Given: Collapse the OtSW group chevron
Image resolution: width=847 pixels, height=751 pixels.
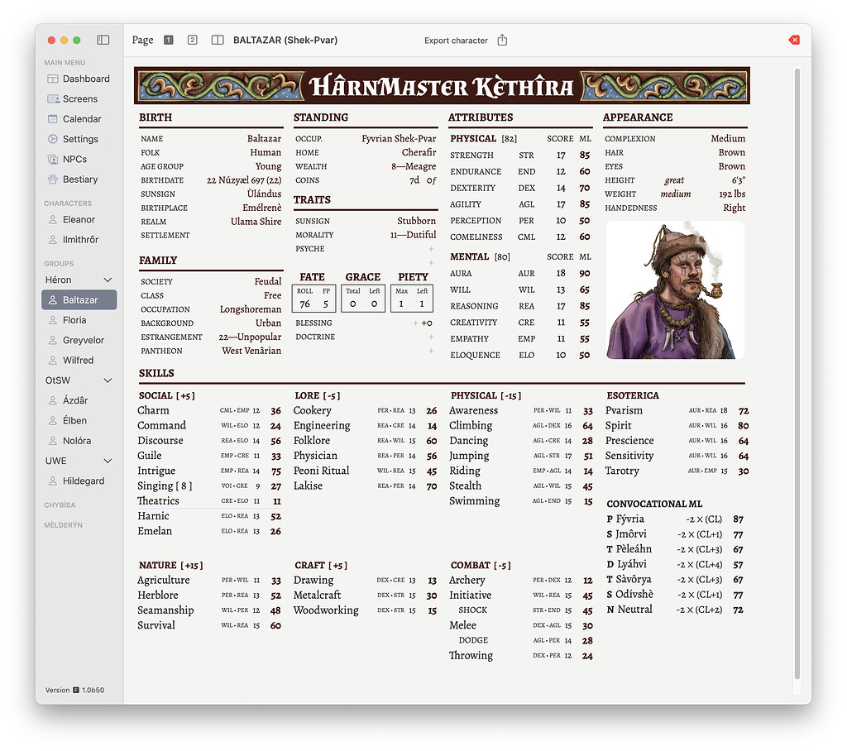Looking at the screenshot, I should coord(109,380).
